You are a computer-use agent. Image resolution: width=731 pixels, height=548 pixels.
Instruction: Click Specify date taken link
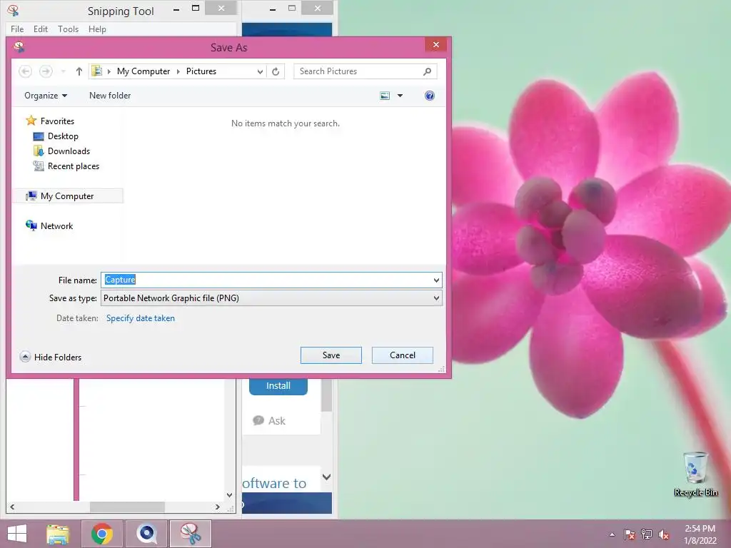tap(141, 318)
